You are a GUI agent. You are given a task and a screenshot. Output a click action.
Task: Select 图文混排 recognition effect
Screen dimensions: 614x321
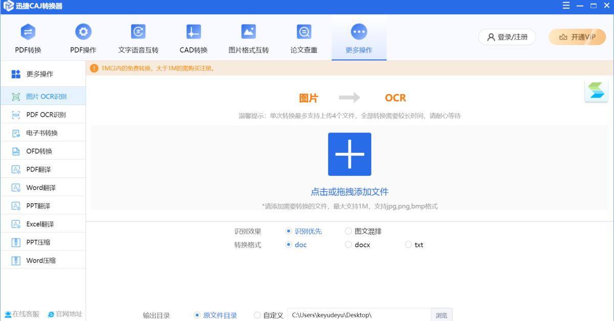tap(348, 231)
